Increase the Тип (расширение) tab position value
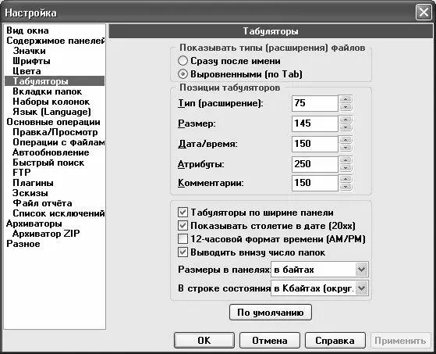 346,99
